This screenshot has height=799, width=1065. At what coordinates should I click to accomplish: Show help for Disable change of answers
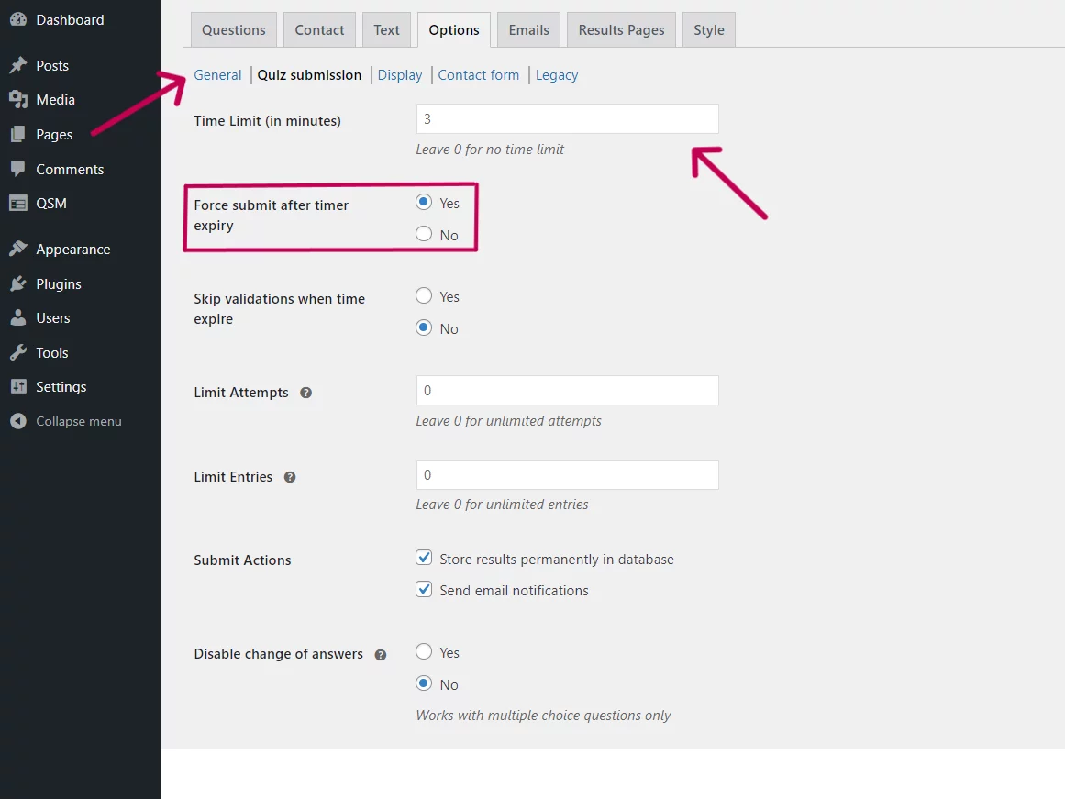tap(381, 654)
